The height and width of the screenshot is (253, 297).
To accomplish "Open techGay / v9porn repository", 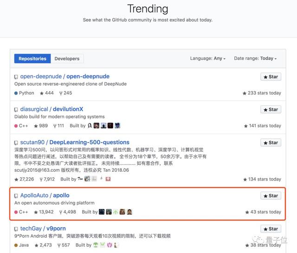I will click(43, 228).
